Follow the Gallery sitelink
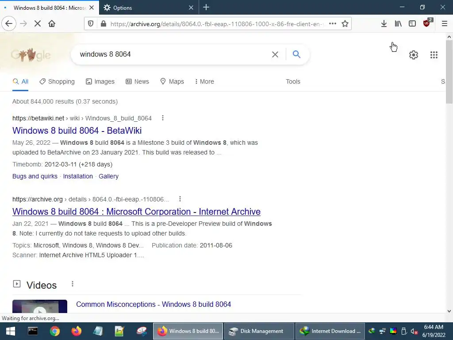The width and height of the screenshot is (453, 340). point(109,176)
